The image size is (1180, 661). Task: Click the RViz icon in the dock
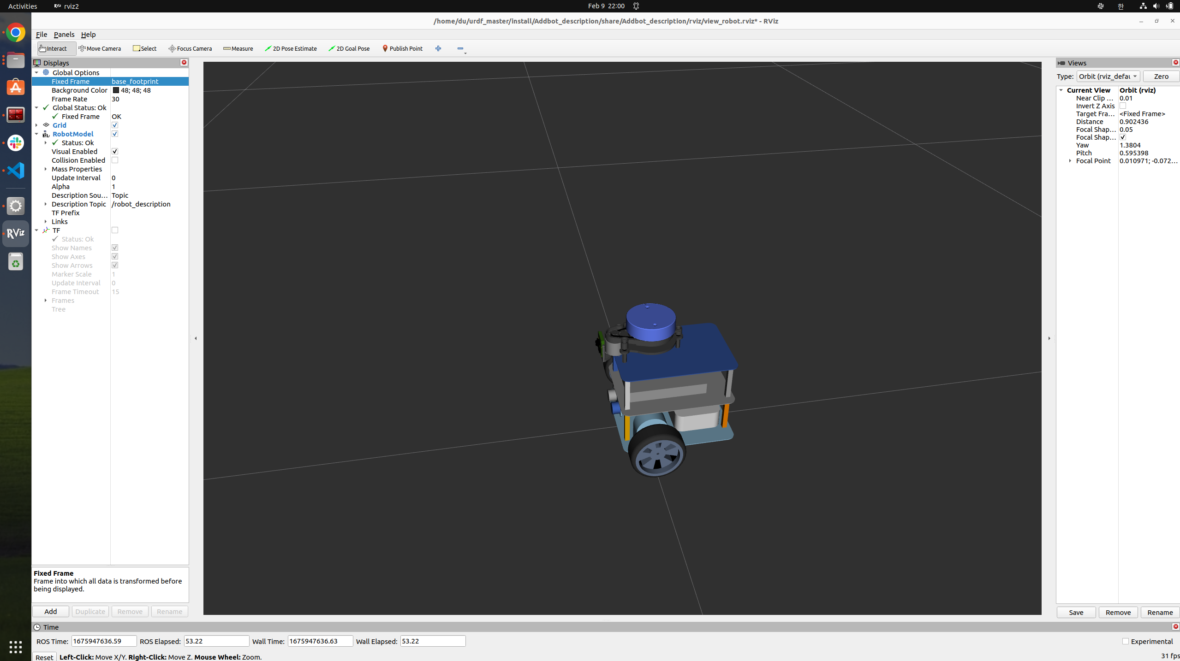pyautogui.click(x=16, y=234)
